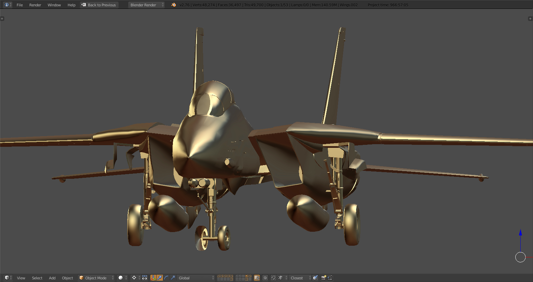Open the viewport shading mode selector

pos(122,278)
